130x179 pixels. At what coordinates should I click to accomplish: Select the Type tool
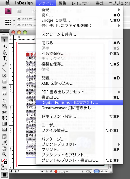click(4, 58)
